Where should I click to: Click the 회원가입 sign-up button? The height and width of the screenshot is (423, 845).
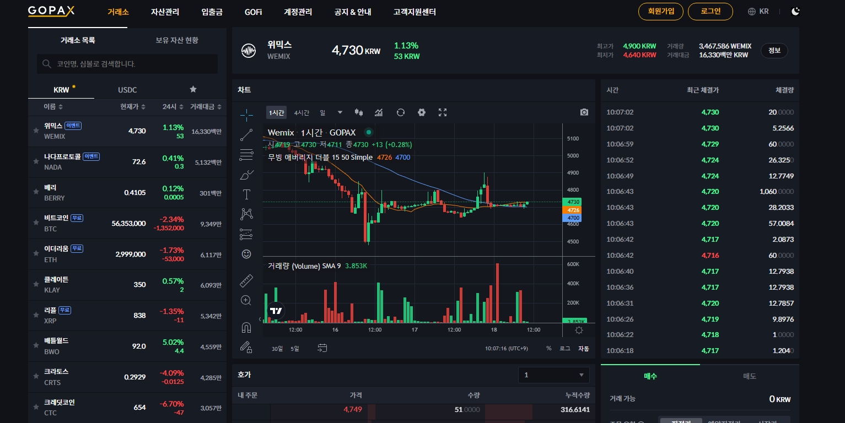[x=660, y=12]
